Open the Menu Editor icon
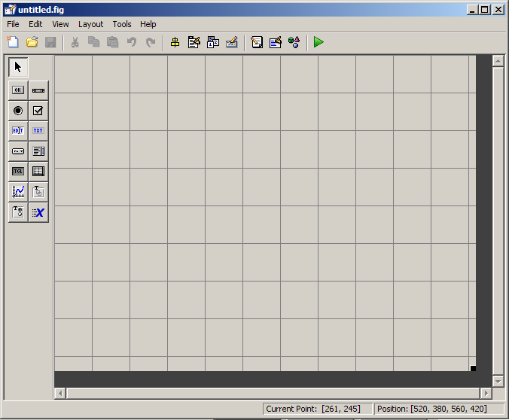This screenshot has width=509, height=420. click(x=194, y=42)
